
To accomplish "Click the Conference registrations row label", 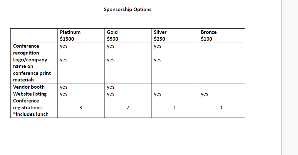I will tap(34, 107).
